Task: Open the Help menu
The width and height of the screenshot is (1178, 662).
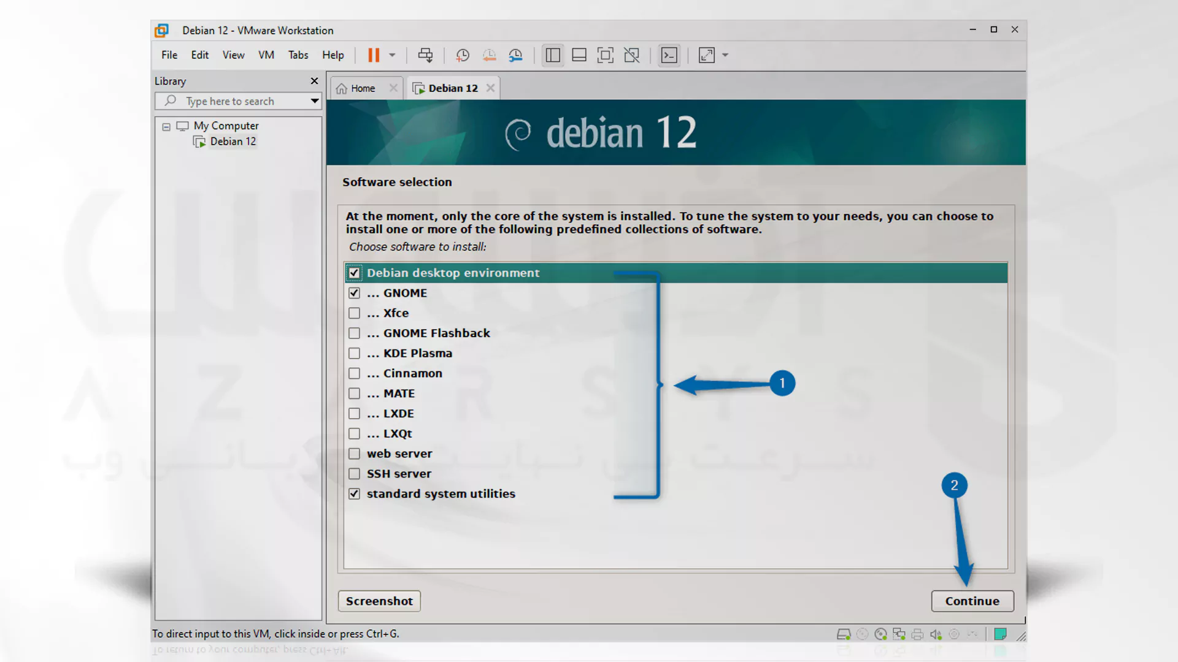Action: click(x=333, y=55)
